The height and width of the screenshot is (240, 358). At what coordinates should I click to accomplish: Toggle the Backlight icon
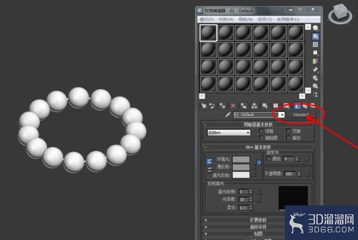click(x=316, y=36)
